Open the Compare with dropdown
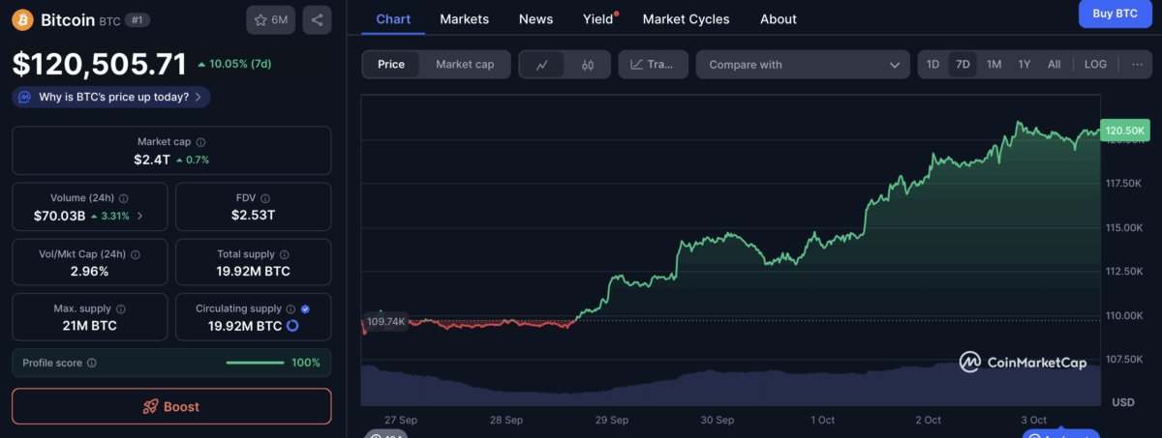The width and height of the screenshot is (1162, 438). click(x=803, y=65)
